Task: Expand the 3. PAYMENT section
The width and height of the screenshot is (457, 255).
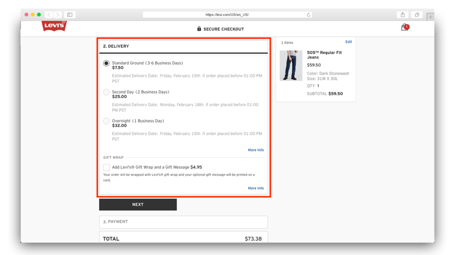Action: point(183,222)
